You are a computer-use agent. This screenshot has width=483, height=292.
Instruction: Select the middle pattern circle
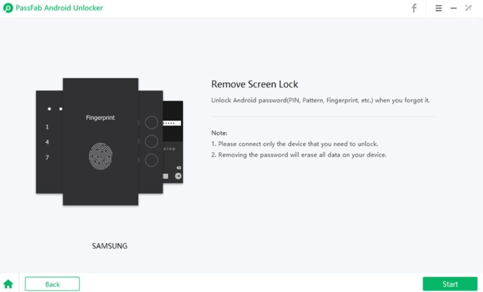151,141
